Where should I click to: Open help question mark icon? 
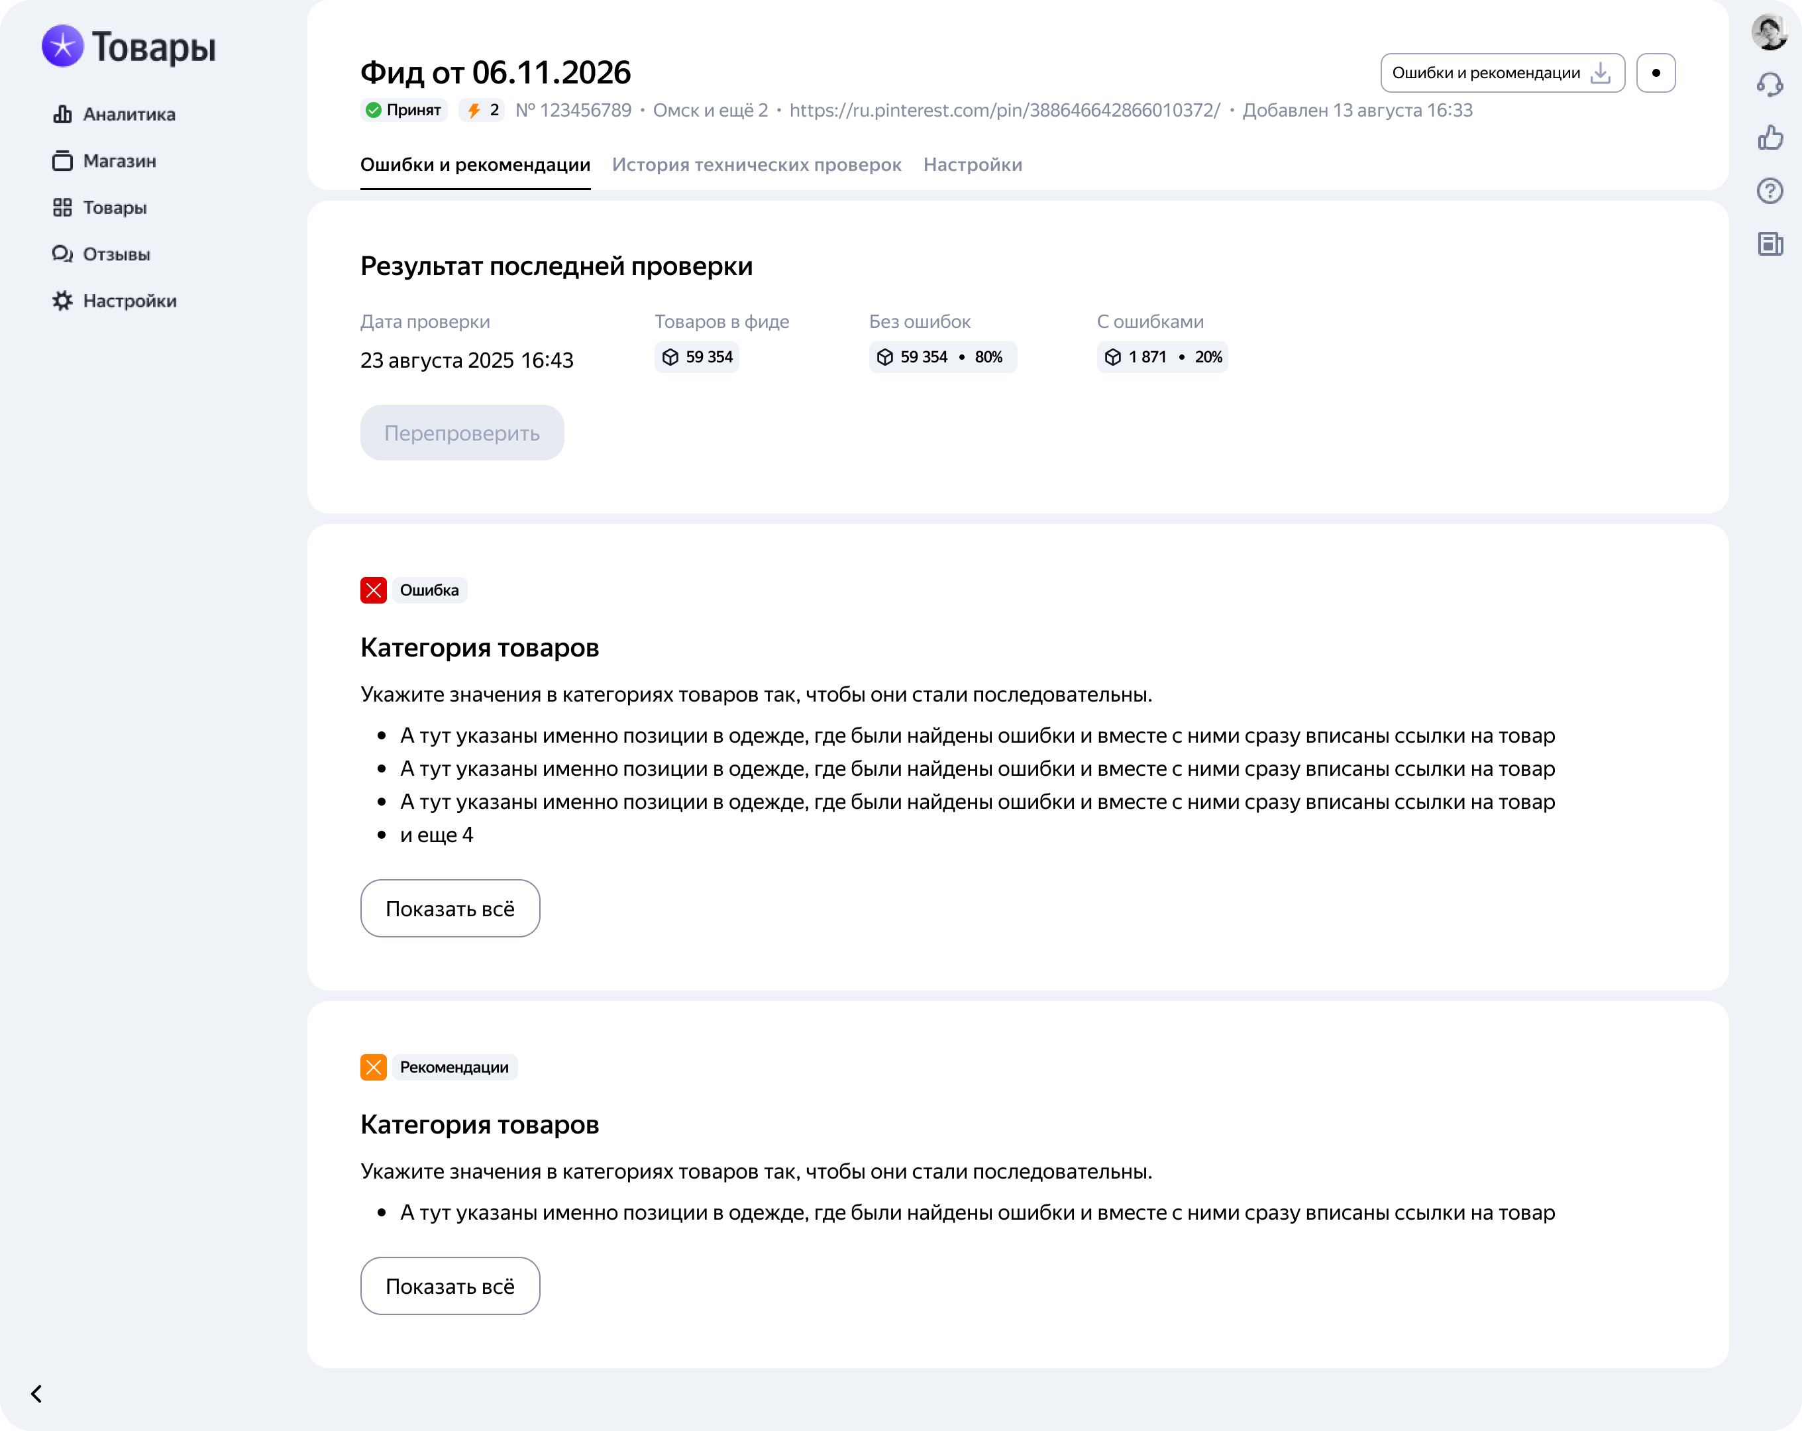point(1770,191)
